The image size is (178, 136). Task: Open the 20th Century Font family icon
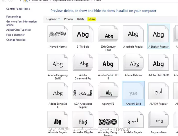[x=108, y=34]
